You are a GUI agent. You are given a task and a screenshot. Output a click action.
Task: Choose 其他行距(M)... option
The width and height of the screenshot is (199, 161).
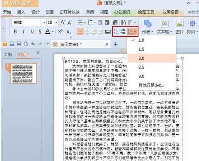[152, 85]
